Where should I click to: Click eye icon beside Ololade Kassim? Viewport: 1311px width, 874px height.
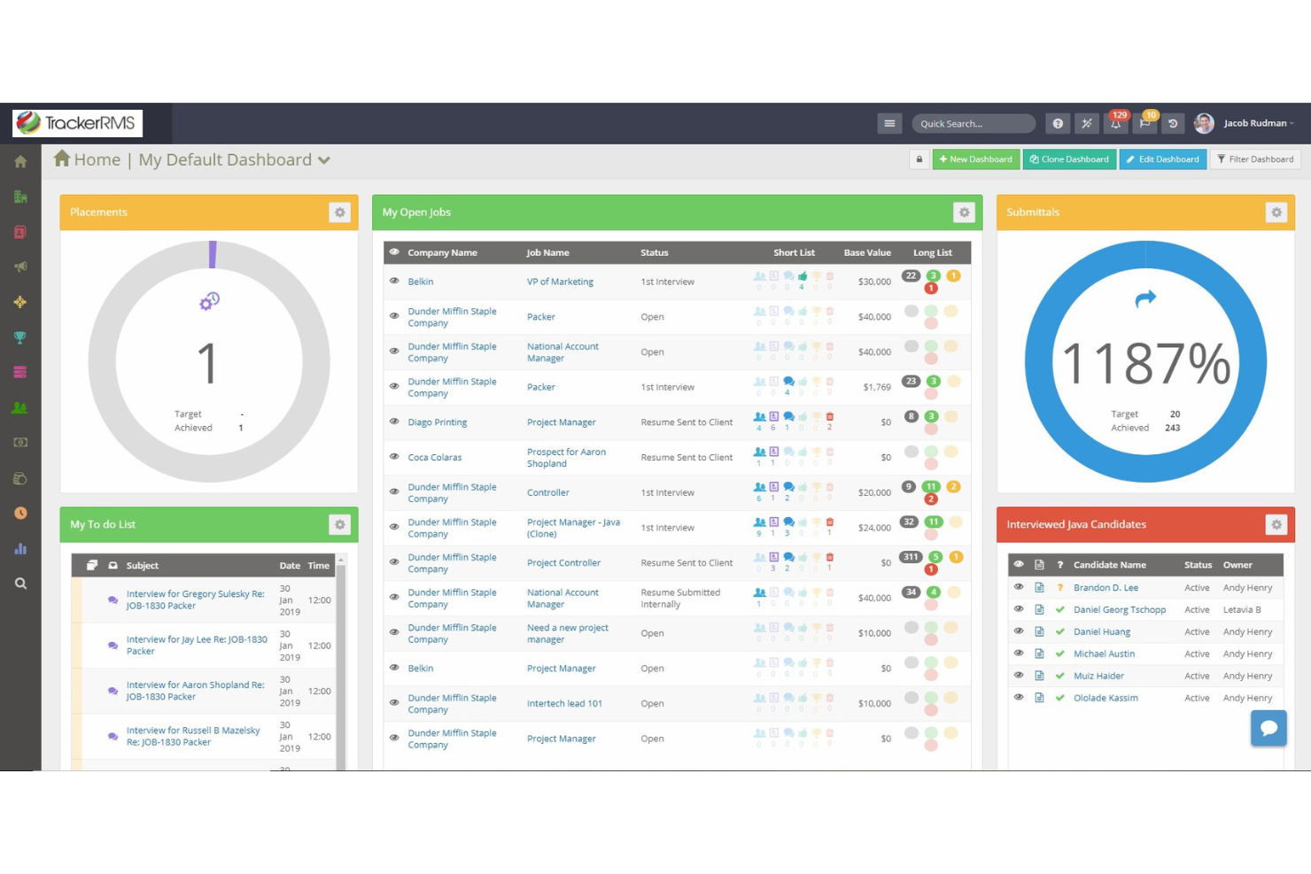tap(1019, 697)
